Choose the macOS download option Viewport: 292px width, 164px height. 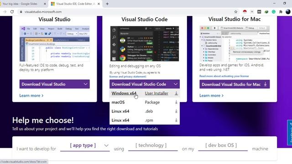(x=145, y=102)
